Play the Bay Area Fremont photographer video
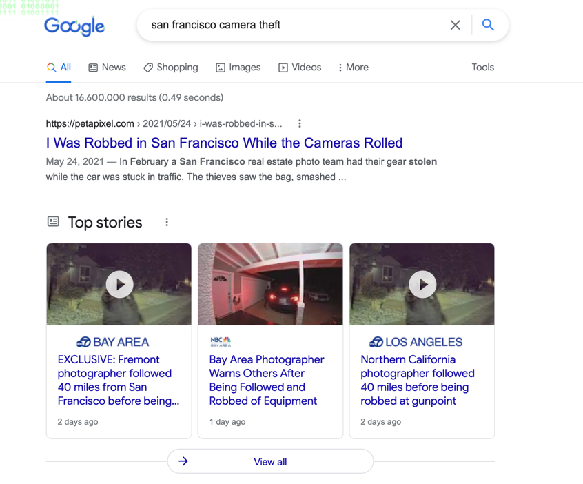The height and width of the screenshot is (484, 583). (119, 284)
